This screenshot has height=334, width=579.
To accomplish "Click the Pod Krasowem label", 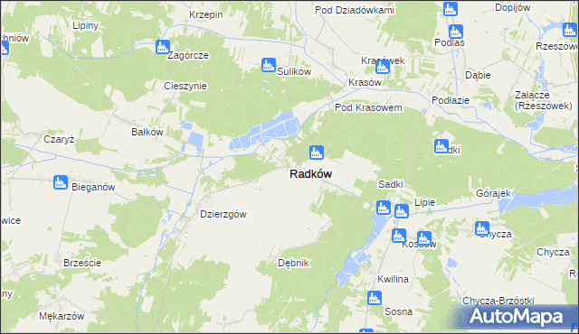I will [x=368, y=107].
